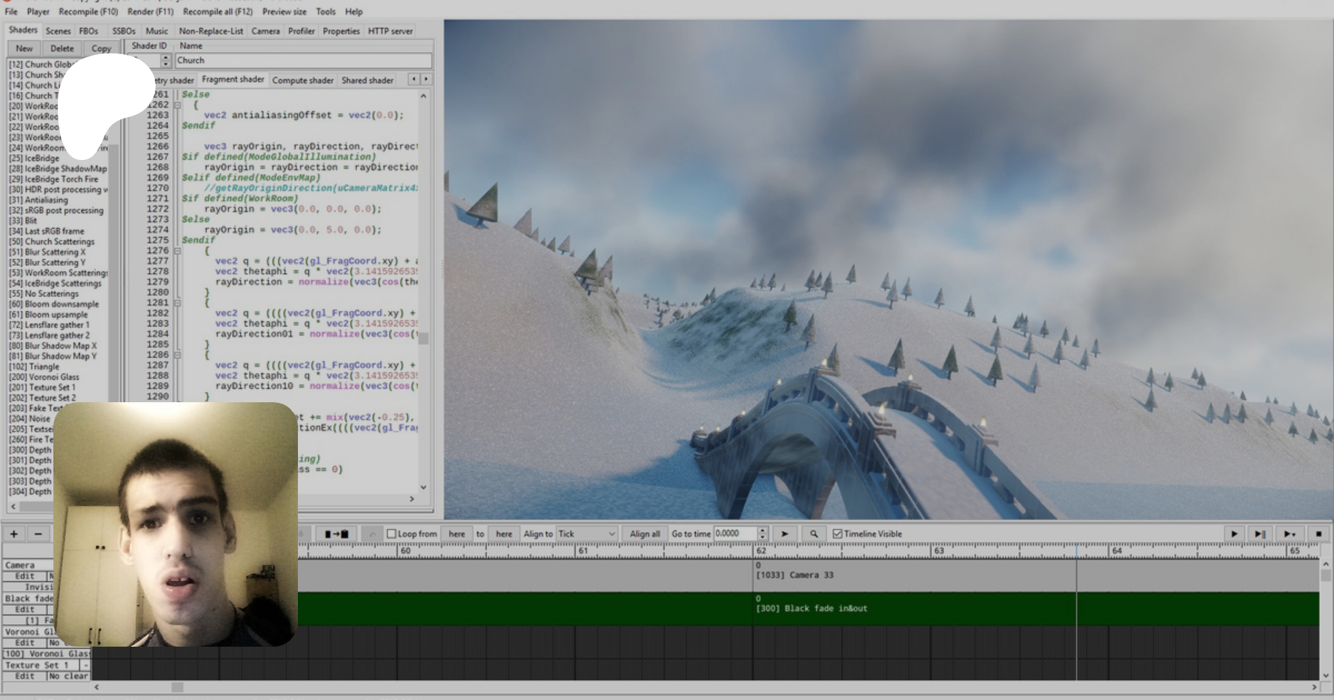
Task: Click the Align all button
Action: coord(644,533)
